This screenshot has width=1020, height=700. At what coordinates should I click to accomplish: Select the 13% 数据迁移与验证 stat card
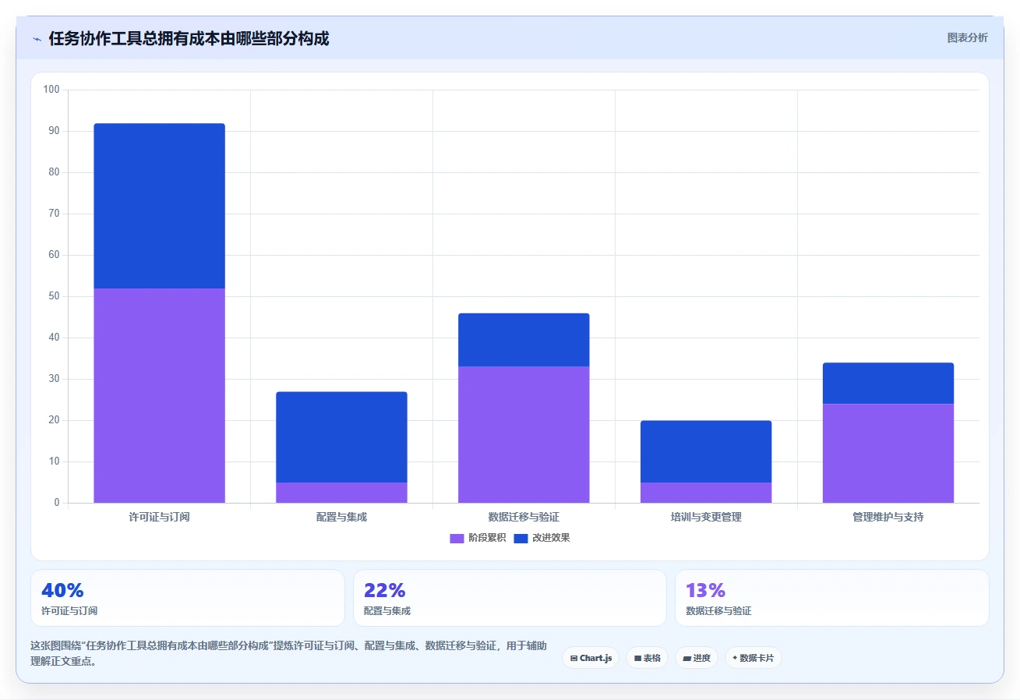(832, 598)
